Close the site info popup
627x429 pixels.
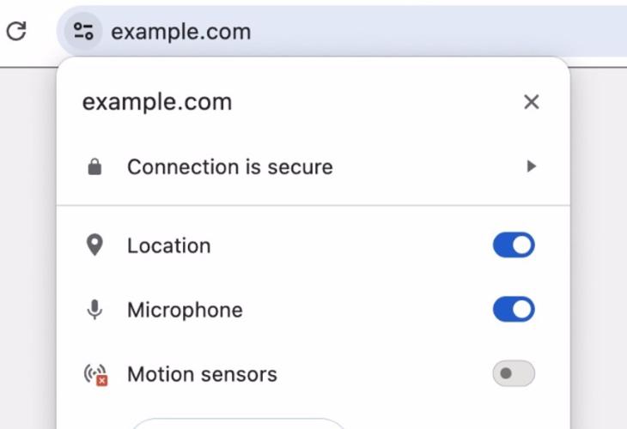(532, 102)
